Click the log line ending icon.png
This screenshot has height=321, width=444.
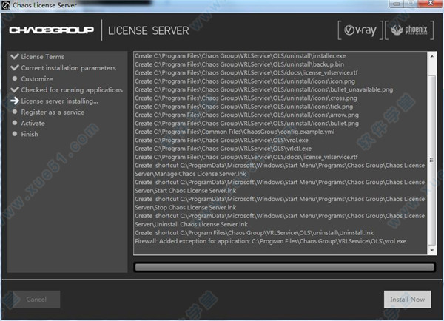(245, 81)
